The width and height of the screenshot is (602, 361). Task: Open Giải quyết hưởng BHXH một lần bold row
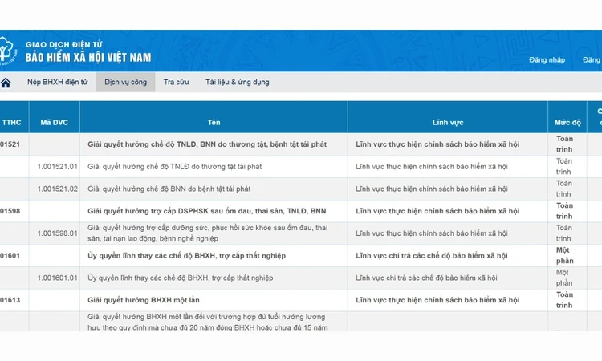coord(144,300)
